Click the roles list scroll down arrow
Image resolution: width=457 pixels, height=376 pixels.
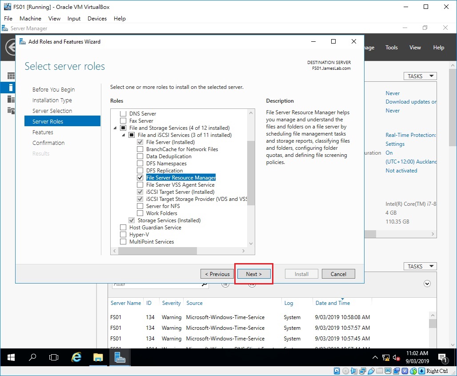[x=251, y=244]
